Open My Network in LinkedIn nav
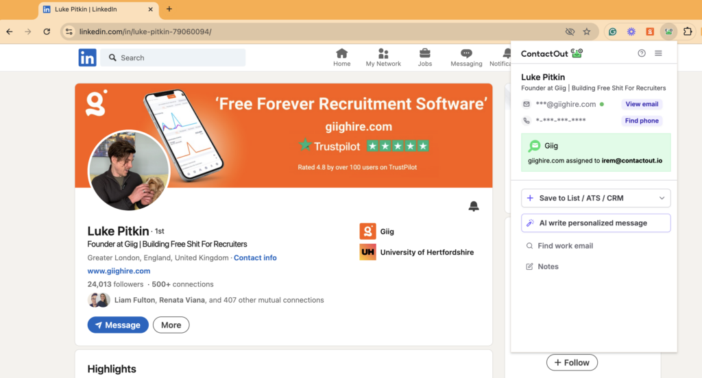The height and width of the screenshot is (378, 702). [x=383, y=58]
